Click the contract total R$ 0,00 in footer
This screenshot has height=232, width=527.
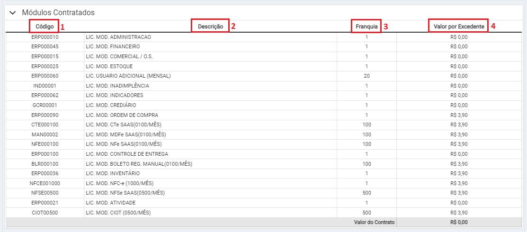[x=459, y=222]
